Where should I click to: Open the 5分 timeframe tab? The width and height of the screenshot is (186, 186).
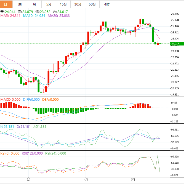click(x=49, y=4)
